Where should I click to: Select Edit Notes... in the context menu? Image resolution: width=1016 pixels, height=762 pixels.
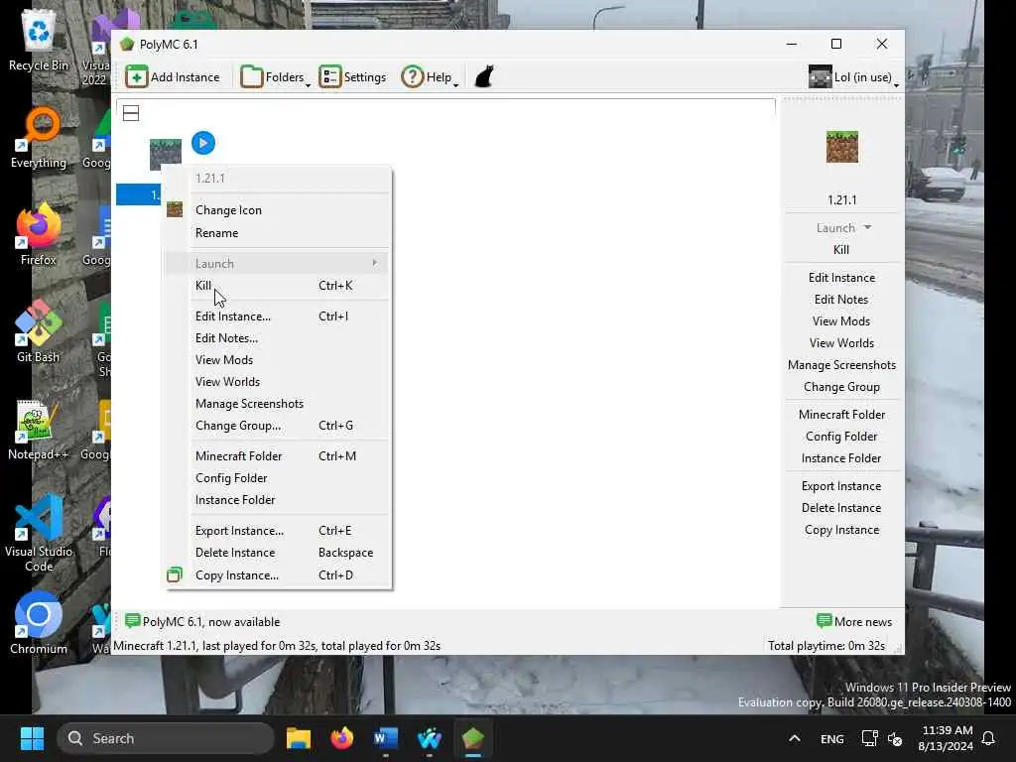click(x=277, y=338)
